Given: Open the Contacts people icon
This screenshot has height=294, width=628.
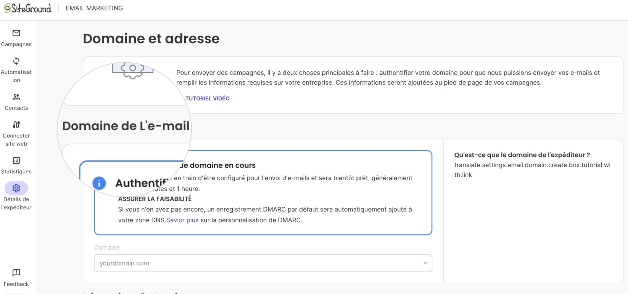Looking at the screenshot, I should click(x=16, y=97).
